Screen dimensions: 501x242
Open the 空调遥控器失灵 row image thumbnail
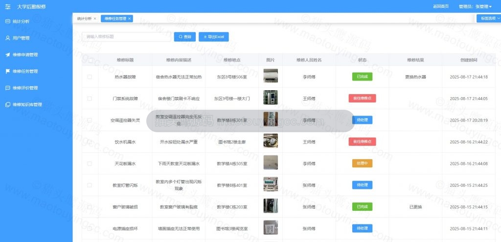point(271,119)
